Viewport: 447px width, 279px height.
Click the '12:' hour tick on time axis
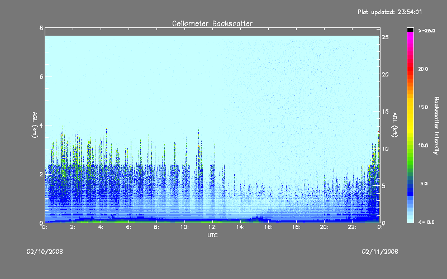point(212,227)
